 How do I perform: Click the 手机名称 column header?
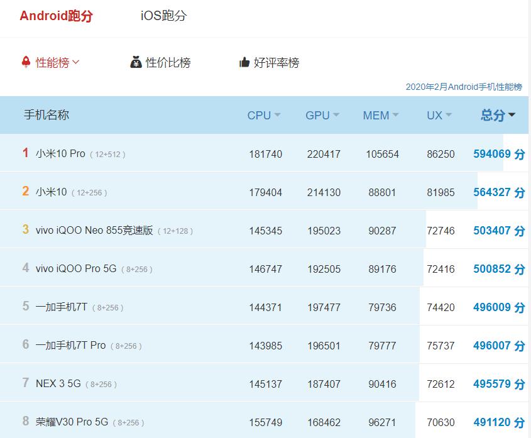(47, 115)
